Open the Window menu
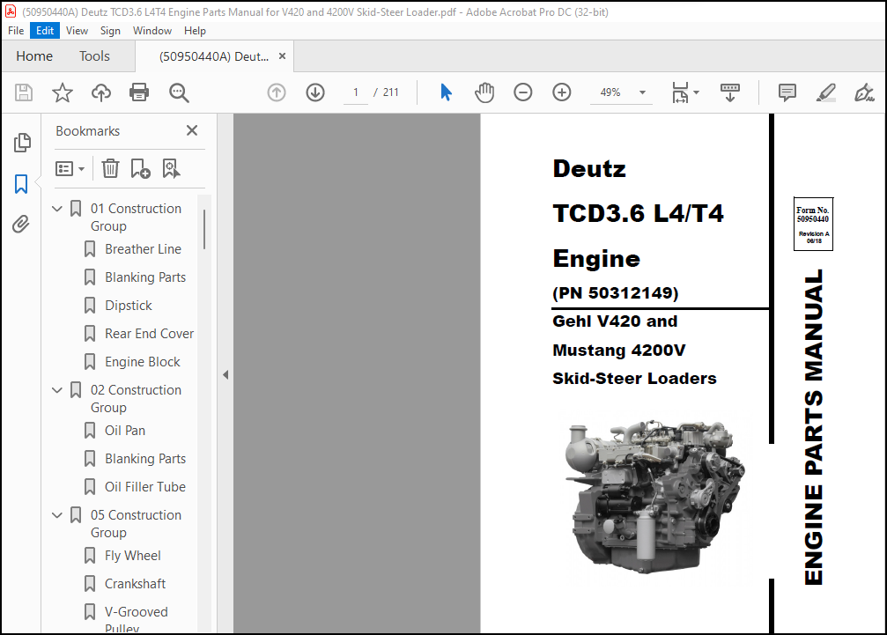This screenshot has height=635, width=887. 152,31
